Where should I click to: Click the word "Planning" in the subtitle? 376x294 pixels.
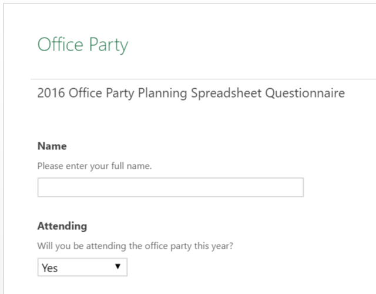click(159, 93)
